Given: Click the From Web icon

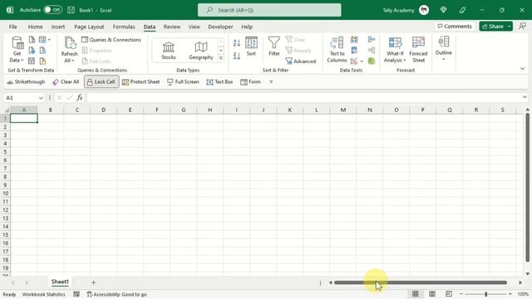Looking at the screenshot, I should coord(32,51).
